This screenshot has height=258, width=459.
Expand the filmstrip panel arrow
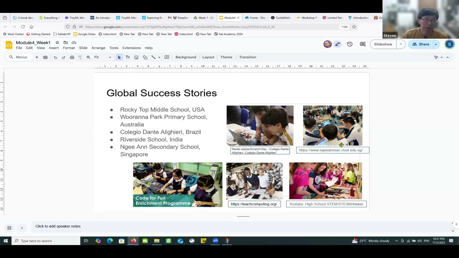(x=22, y=228)
